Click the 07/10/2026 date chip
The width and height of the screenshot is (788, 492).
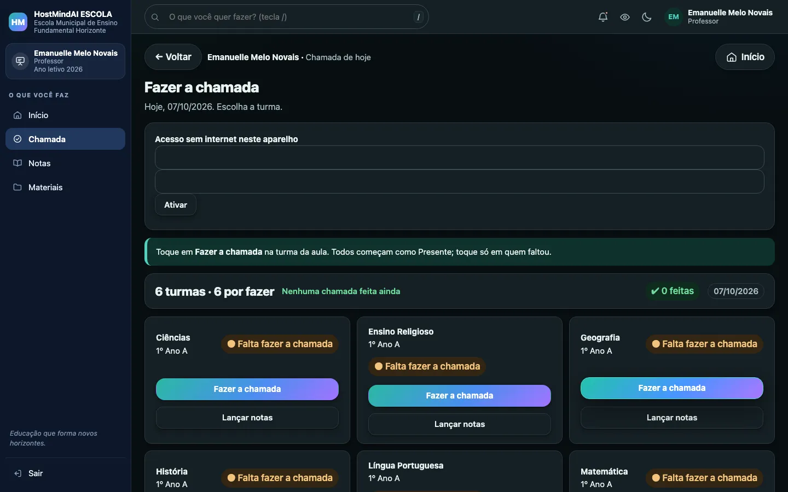(x=736, y=291)
